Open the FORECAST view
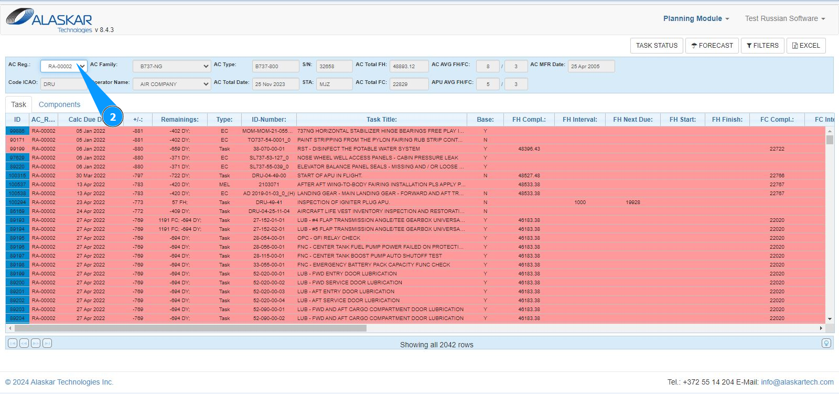 tap(712, 46)
